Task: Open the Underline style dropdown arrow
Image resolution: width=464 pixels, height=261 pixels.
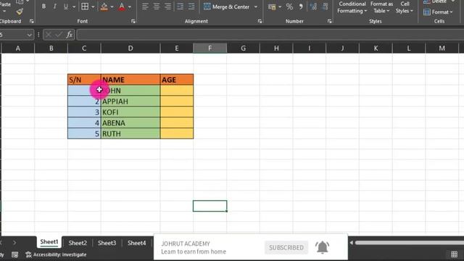Action: pos(74,7)
